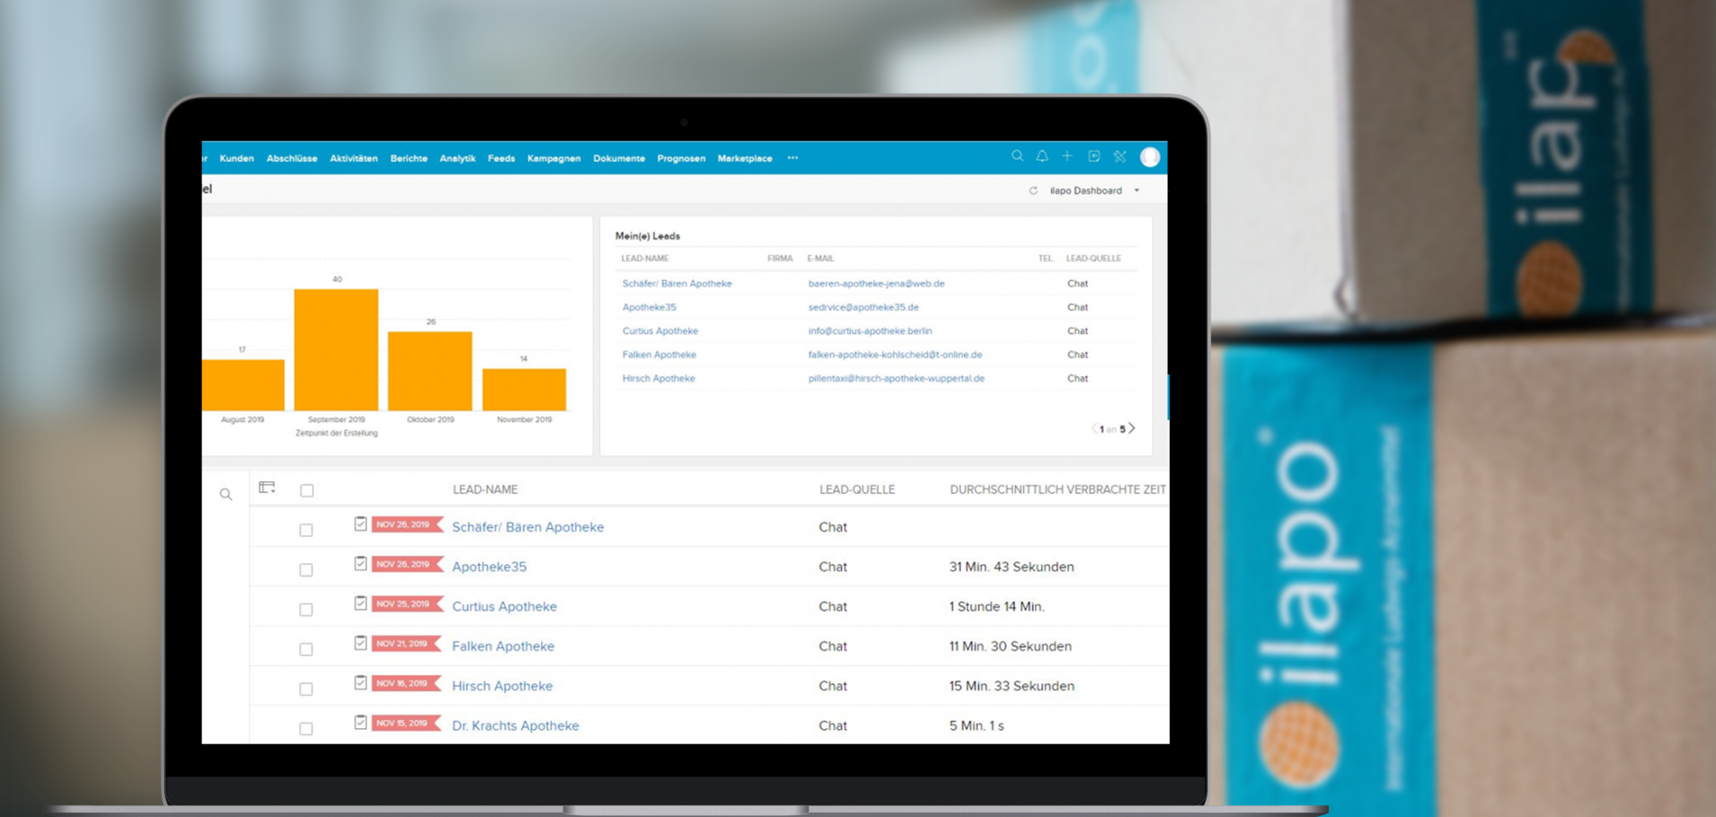The image size is (1716, 817).
Task: Go to next page of Meine Leads
Action: coord(1132,428)
